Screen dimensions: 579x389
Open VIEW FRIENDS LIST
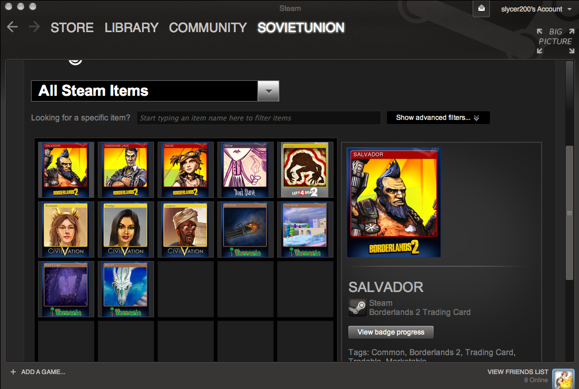[517, 372]
